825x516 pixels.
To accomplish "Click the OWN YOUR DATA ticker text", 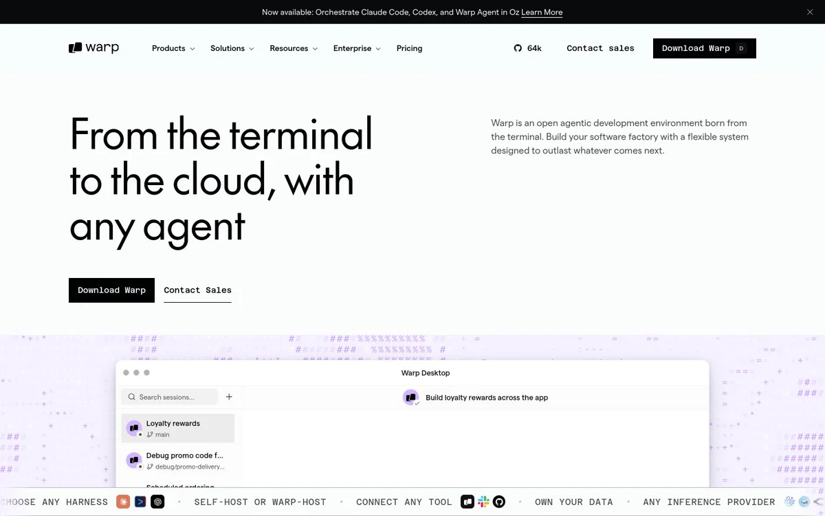I will [574, 502].
